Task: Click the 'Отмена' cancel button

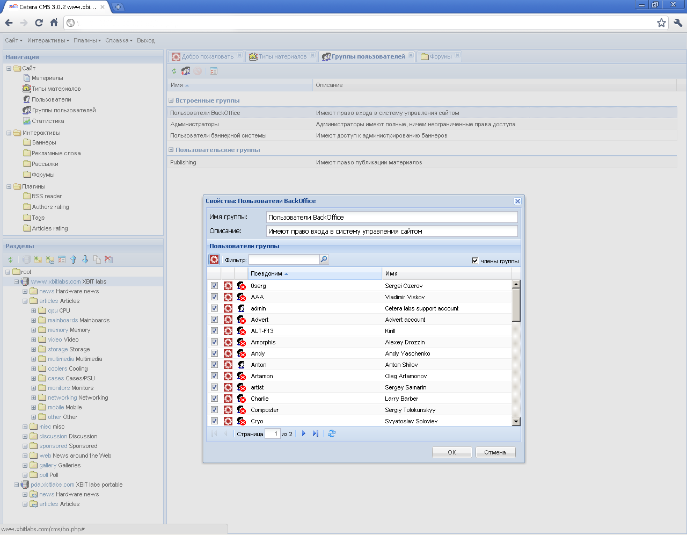Action: [x=495, y=452]
